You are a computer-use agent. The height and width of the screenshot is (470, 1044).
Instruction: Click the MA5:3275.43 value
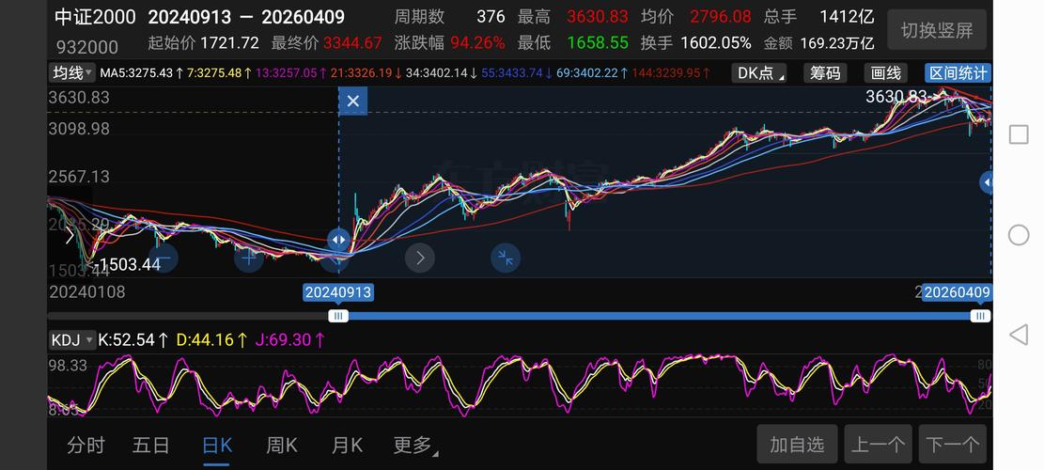(x=136, y=73)
